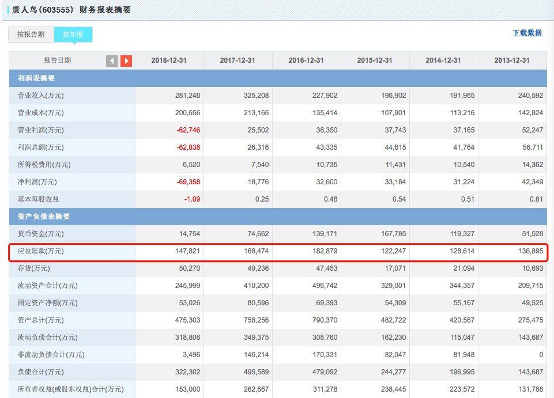Screen dimensions: 554x398
Task: Click the 存货(万元) row label
Action: coord(33,268)
